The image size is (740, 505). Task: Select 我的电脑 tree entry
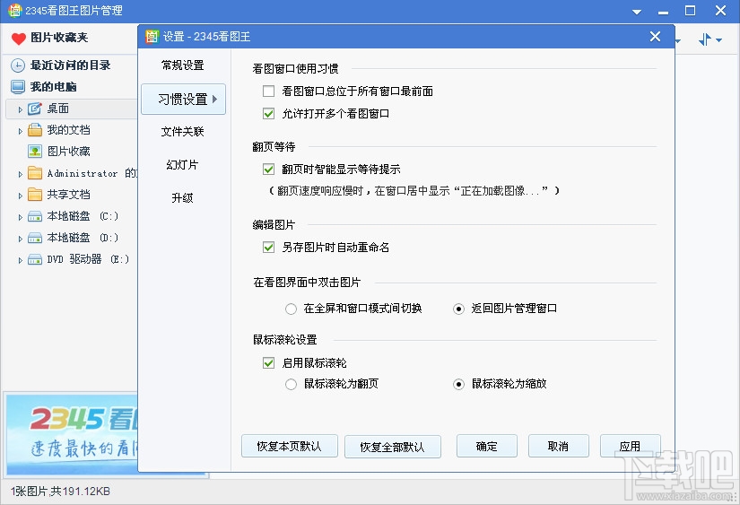(x=53, y=87)
